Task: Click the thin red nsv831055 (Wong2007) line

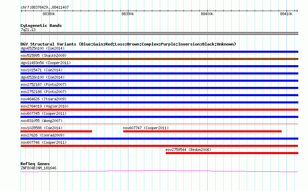Action: click(x=159, y=124)
